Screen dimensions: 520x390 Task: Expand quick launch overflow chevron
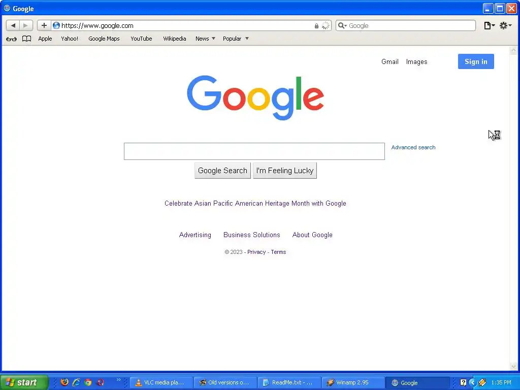pyautogui.click(x=118, y=379)
